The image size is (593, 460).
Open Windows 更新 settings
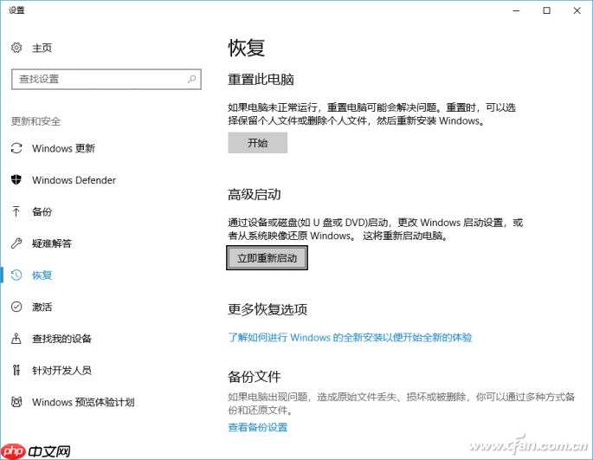point(63,148)
